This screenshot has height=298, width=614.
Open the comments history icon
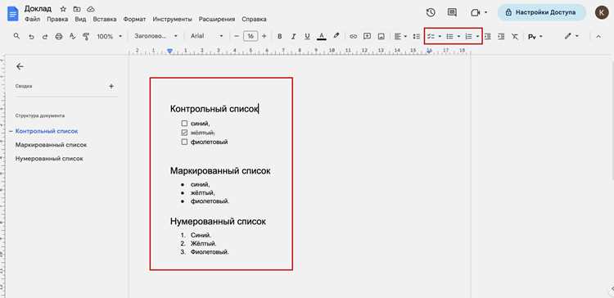pyautogui.click(x=452, y=12)
